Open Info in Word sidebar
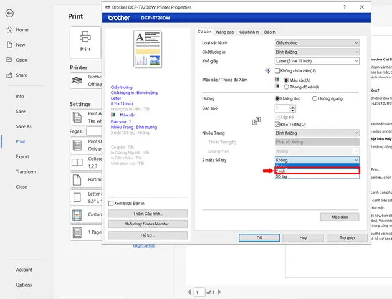The height and width of the screenshot is (299, 392). [20, 96]
